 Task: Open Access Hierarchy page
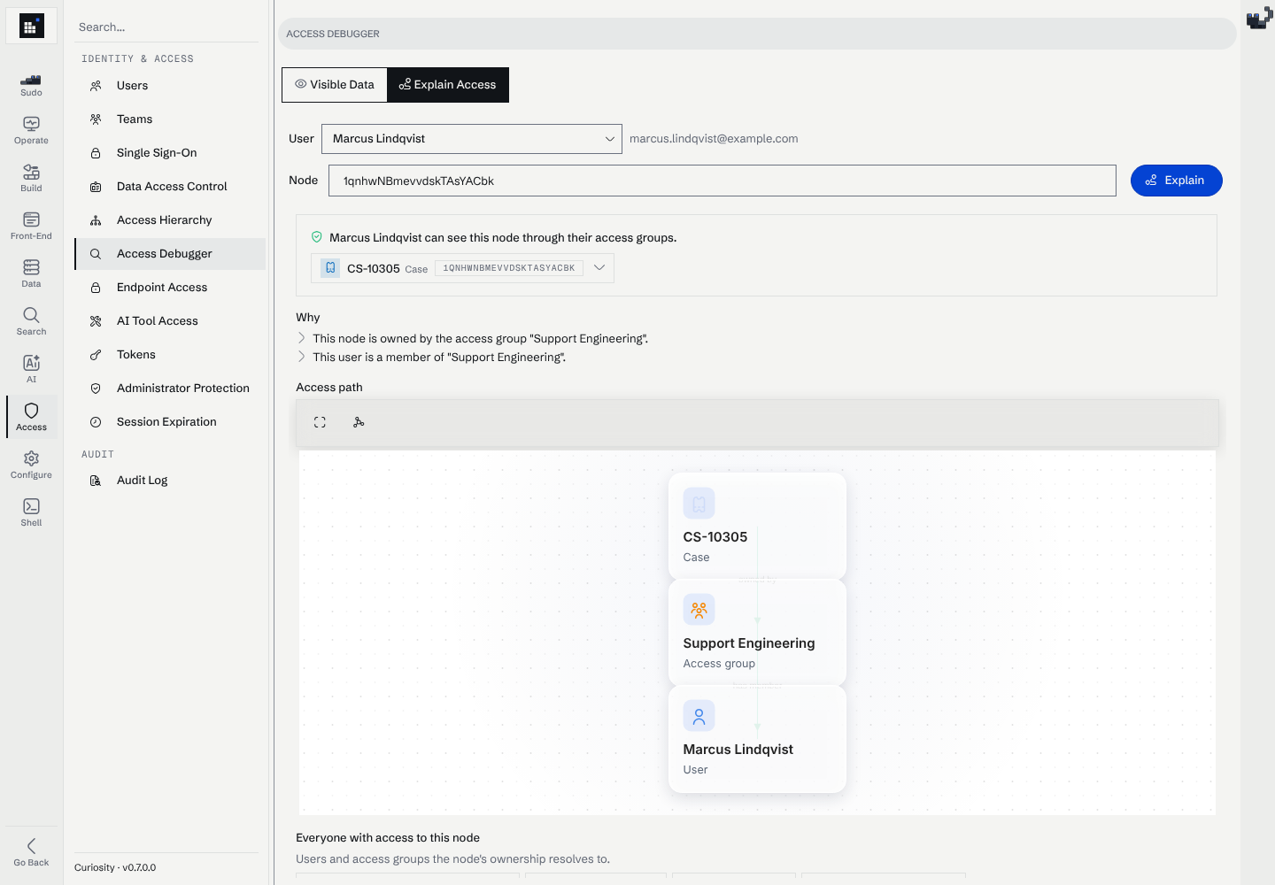tap(170, 220)
